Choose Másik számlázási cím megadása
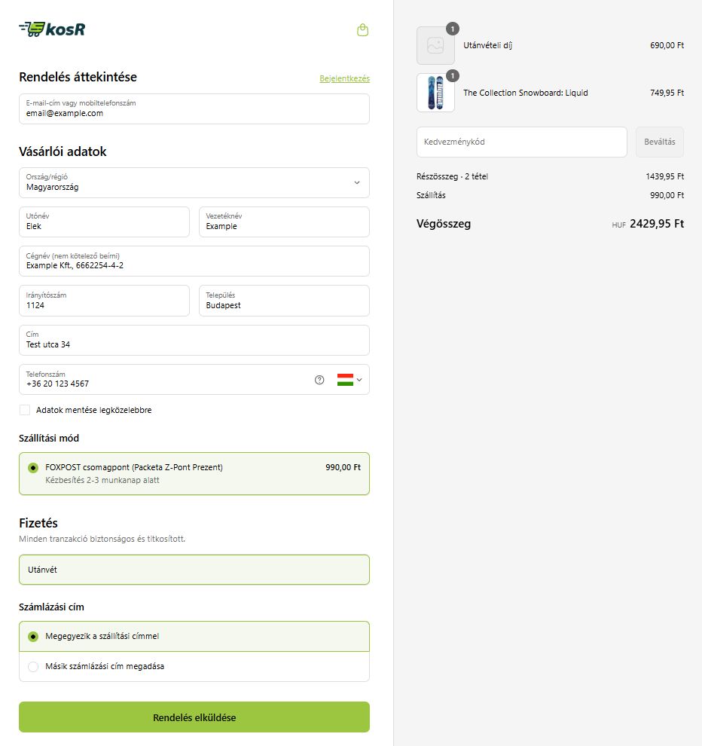Viewport: 702px width, 746px height. click(x=33, y=666)
